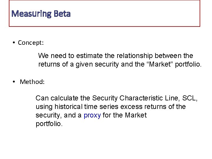The height and width of the screenshot is (159, 212).
Task: Open the blue "proxy" link
Action: [x=92, y=115]
